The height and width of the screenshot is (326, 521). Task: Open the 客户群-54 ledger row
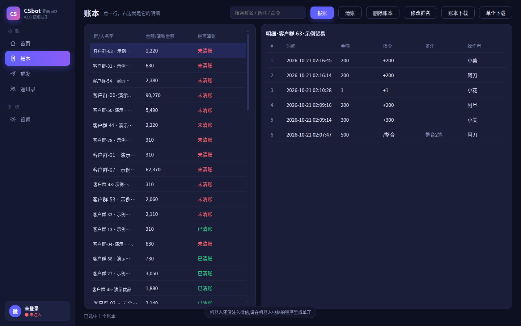(168, 80)
